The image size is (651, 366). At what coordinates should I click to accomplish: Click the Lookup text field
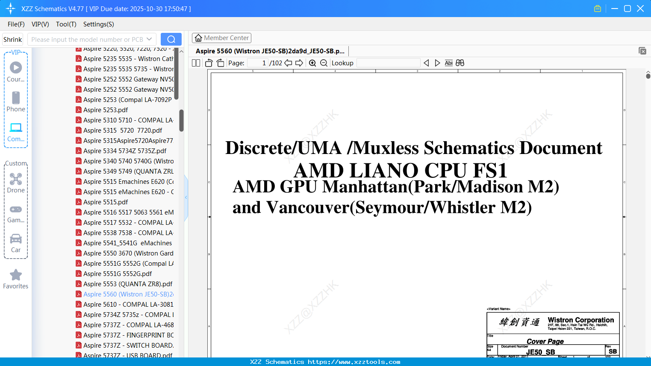(389, 63)
